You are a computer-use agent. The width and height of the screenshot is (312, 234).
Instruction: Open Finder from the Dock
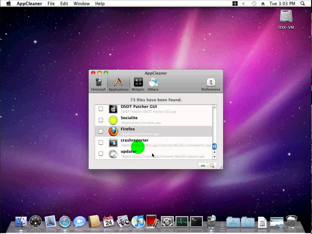pyautogui.click(x=21, y=221)
